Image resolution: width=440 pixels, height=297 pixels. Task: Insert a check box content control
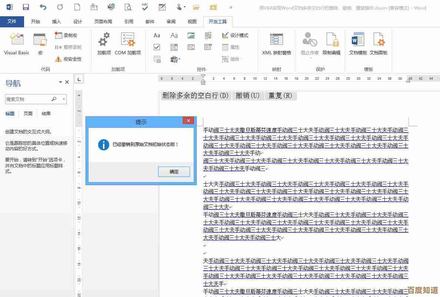(157, 47)
